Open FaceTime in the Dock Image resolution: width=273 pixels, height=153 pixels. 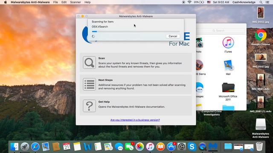click(129, 147)
